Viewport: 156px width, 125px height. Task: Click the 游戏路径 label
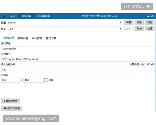pos(6,43)
